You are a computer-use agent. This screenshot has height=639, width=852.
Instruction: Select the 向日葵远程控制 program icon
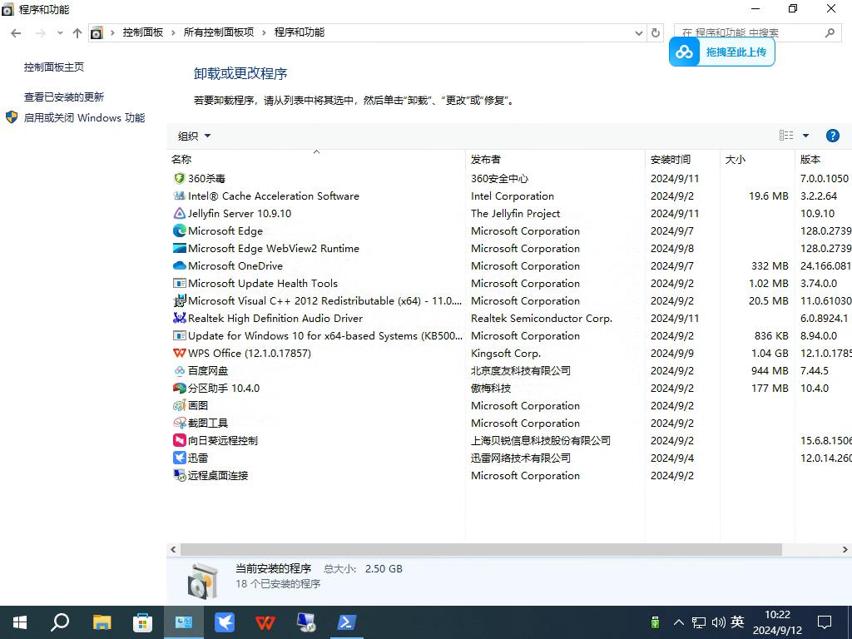click(179, 441)
